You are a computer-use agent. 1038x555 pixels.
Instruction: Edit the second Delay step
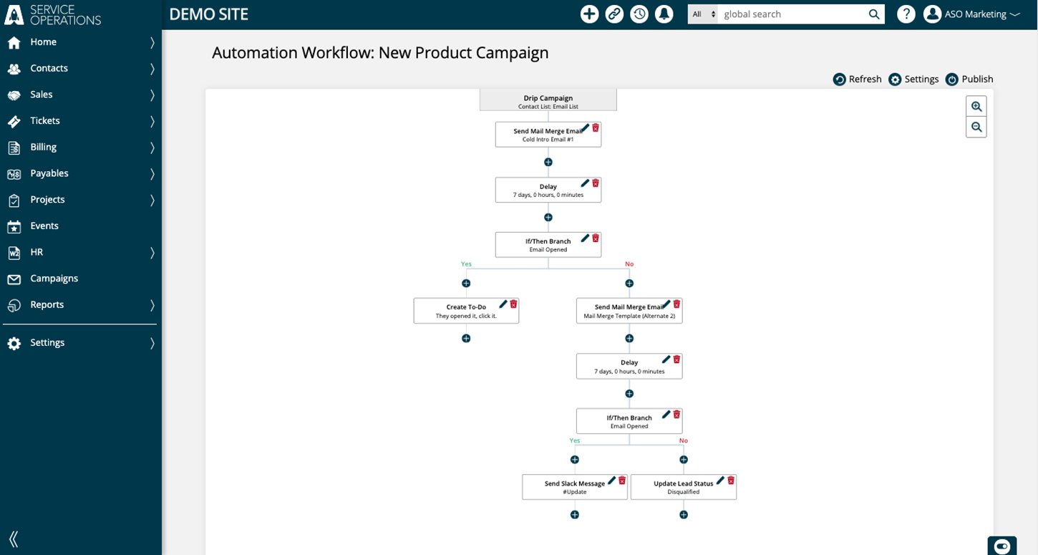click(x=666, y=359)
